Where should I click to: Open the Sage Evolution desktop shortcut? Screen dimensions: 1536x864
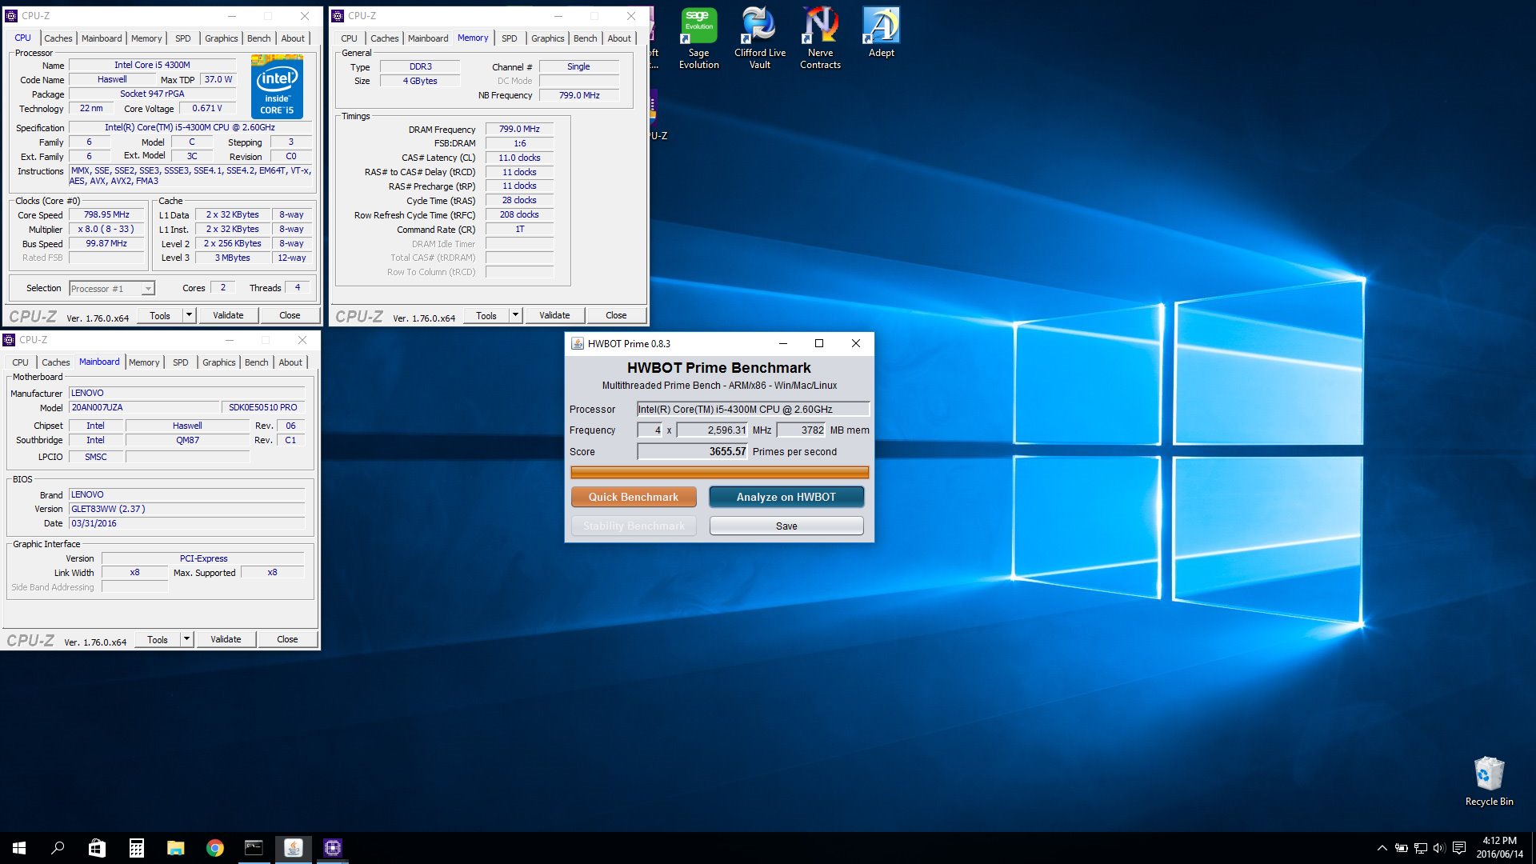pyautogui.click(x=698, y=38)
